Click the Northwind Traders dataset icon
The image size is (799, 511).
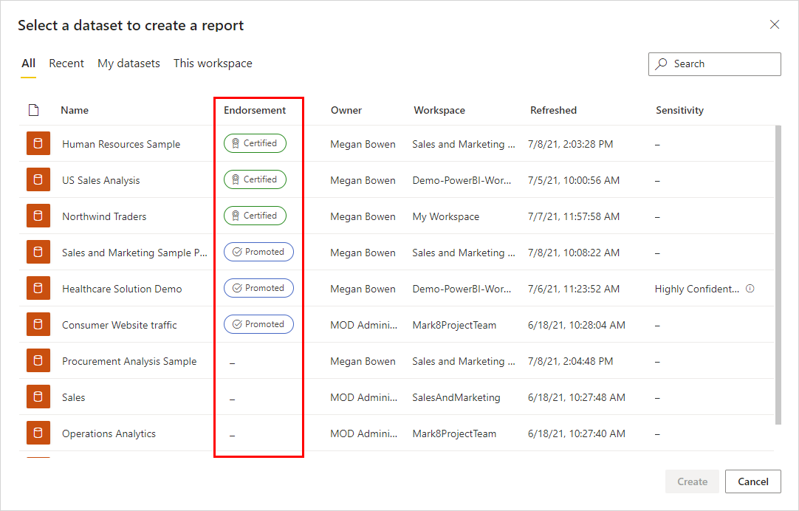(x=38, y=216)
